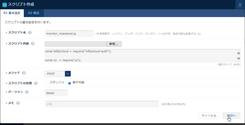Select the 実行可能 radio button
245x125 pixels.
[69, 83]
